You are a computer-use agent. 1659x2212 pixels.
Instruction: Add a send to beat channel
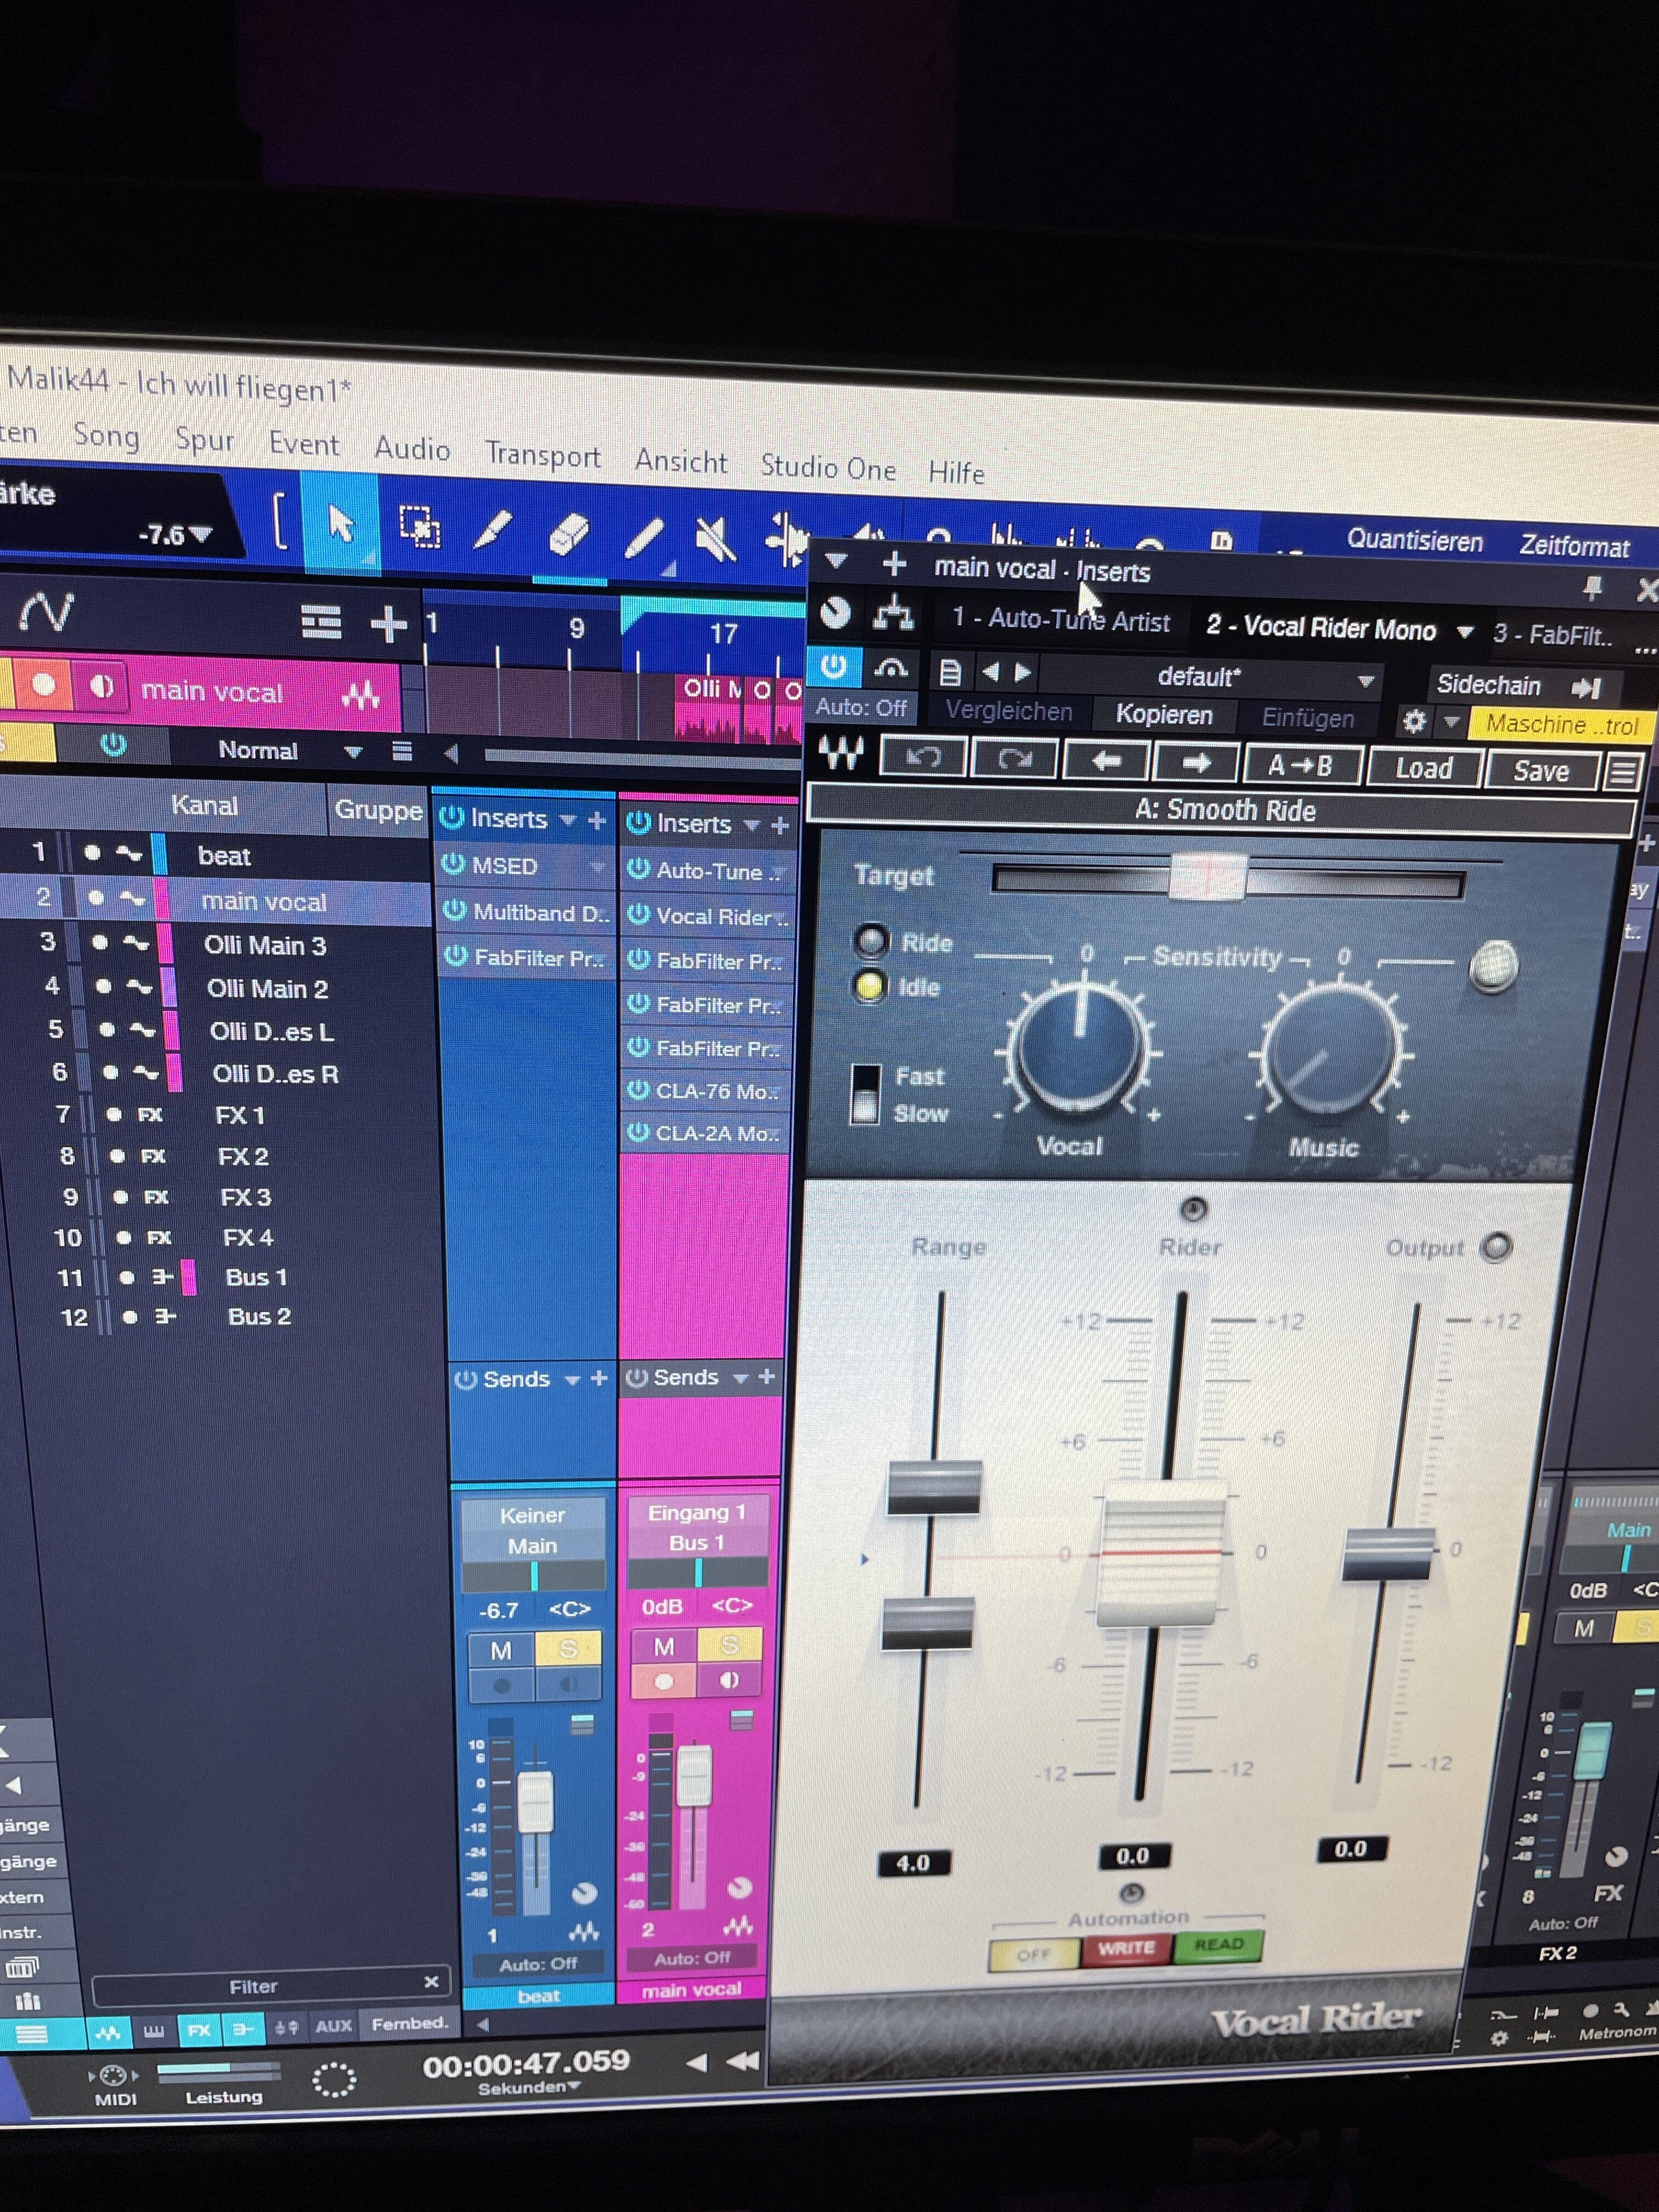(x=599, y=1378)
